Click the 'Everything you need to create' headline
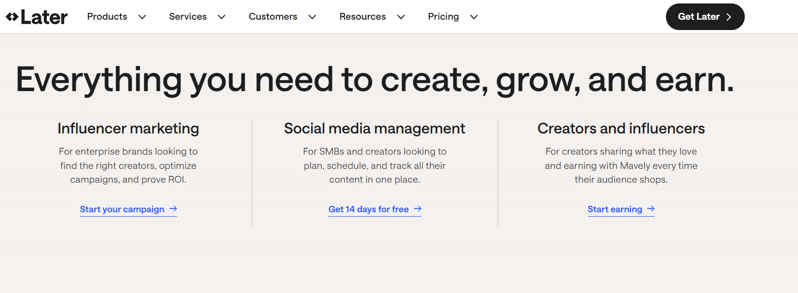The height and width of the screenshot is (293, 798). coord(375,80)
